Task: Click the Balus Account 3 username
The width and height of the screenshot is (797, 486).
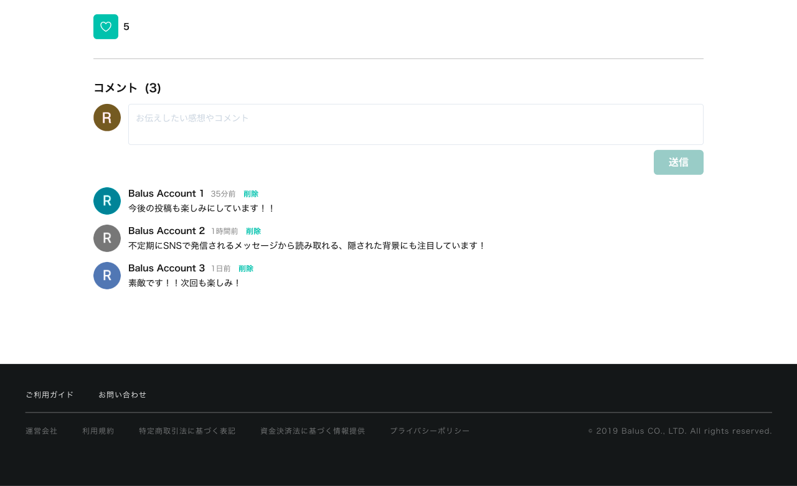Action: pos(166,268)
